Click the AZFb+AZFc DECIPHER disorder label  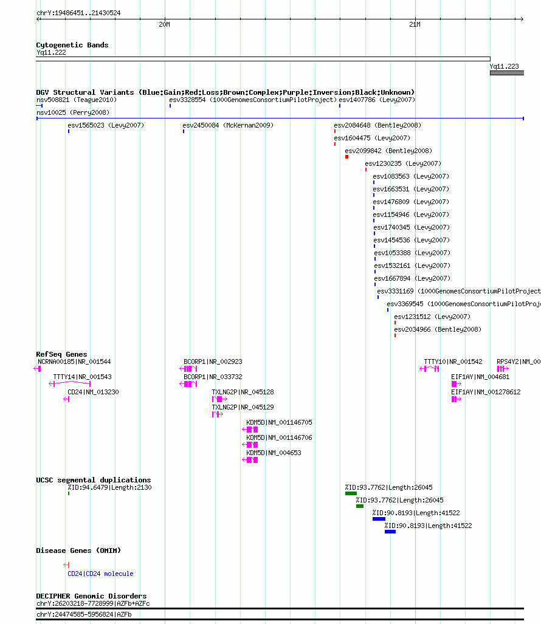[93, 604]
